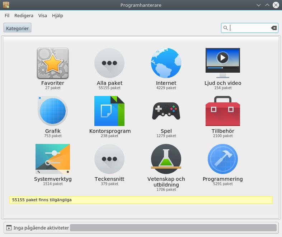Open the Vetenskap och utbildning flask icon
The height and width of the screenshot is (237, 282).
coord(166,159)
